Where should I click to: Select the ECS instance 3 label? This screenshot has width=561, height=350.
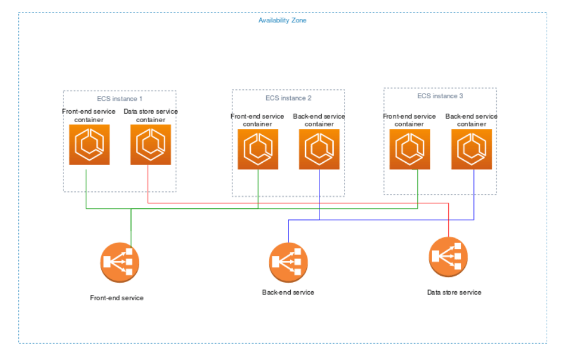[440, 95]
